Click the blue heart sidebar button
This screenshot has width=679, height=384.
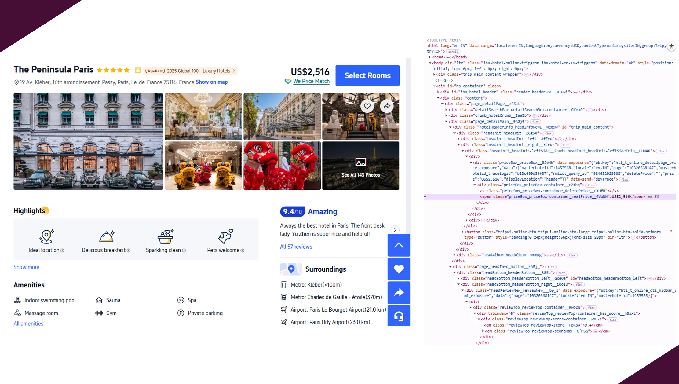click(x=399, y=269)
